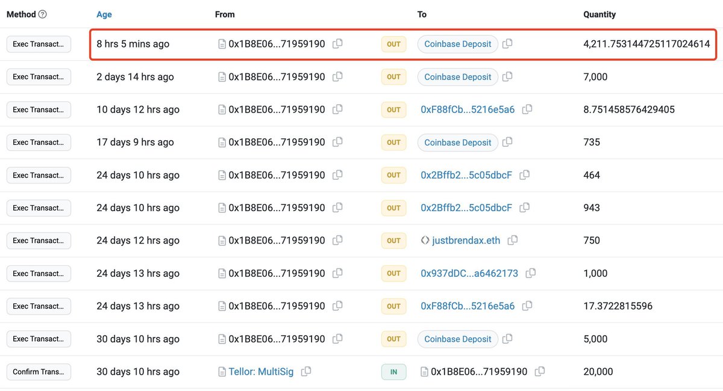The image size is (723, 391).
Task: Copy Coinbase Deposit address in the 7,000 row
Action: tap(507, 77)
